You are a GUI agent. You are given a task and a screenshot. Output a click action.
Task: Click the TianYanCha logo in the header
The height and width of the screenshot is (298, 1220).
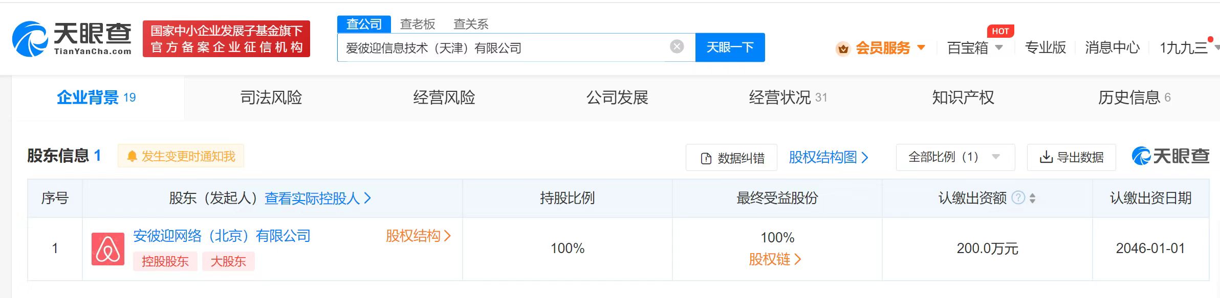[x=72, y=39]
